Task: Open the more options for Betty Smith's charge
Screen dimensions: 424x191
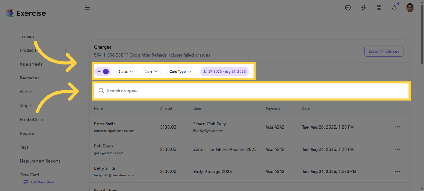Action: (x=398, y=172)
